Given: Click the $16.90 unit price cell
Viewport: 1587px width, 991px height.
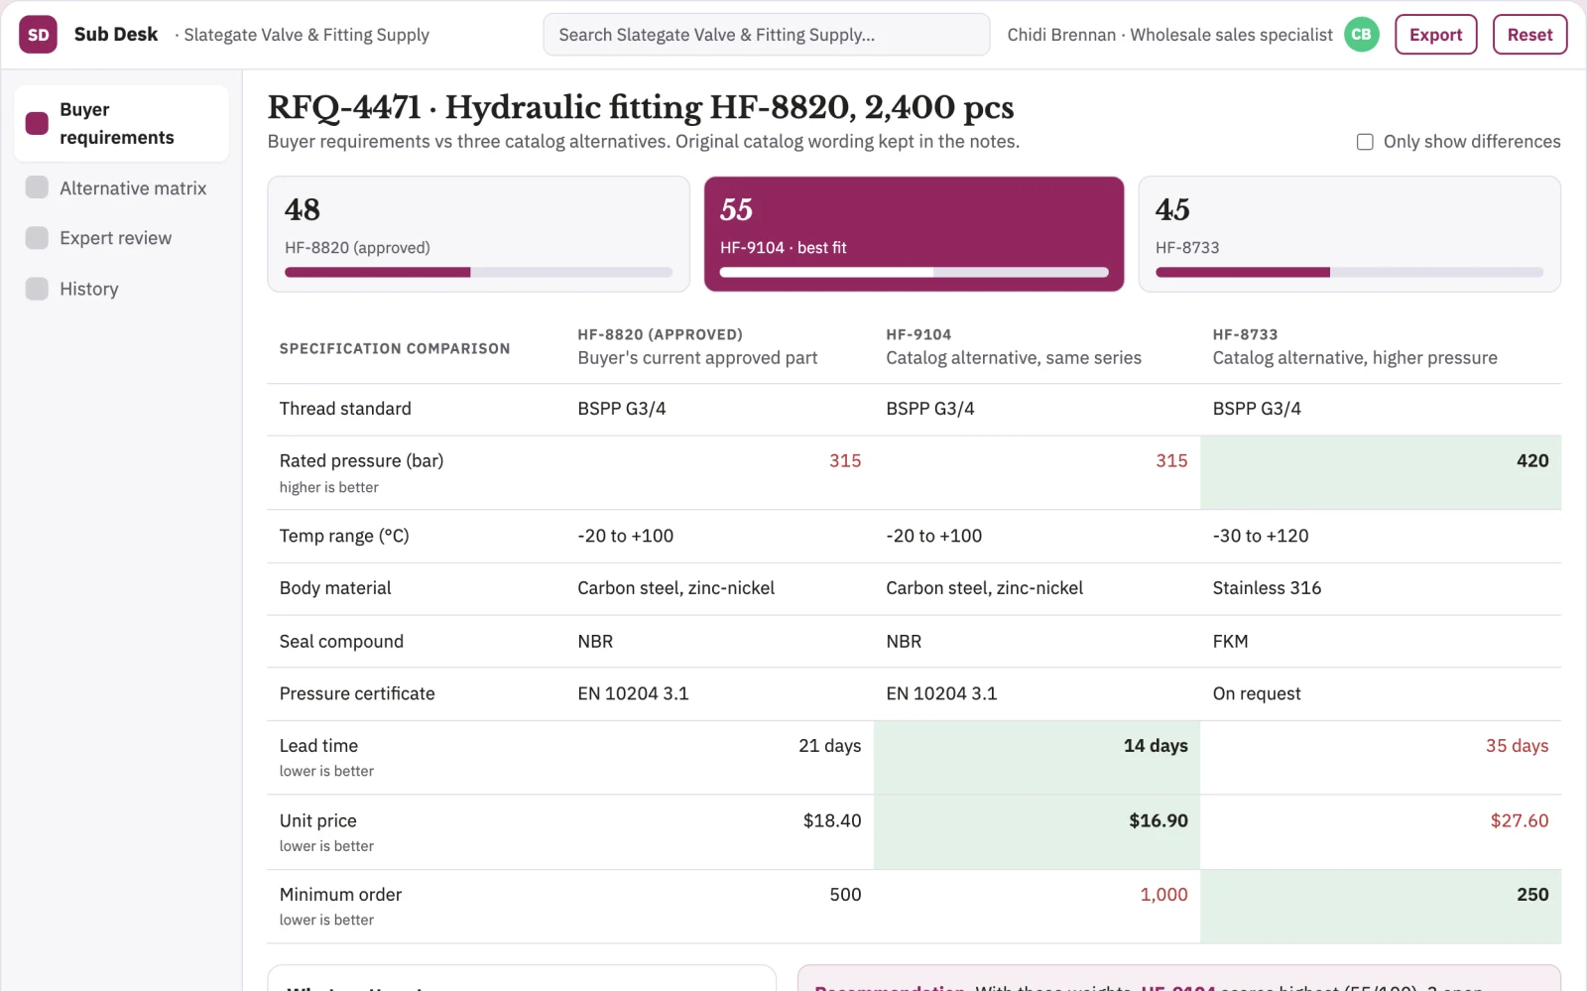Looking at the screenshot, I should pos(1037,831).
